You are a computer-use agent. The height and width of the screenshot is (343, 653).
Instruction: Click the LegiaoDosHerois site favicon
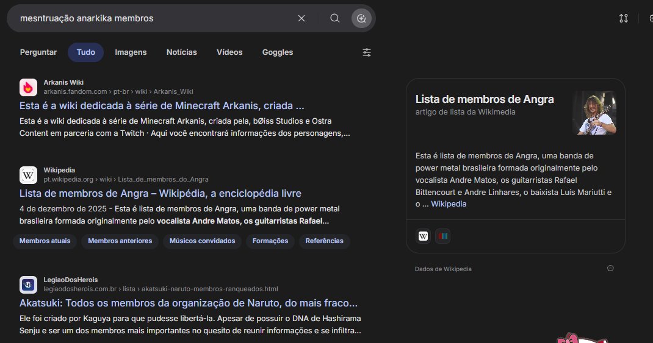click(x=28, y=285)
